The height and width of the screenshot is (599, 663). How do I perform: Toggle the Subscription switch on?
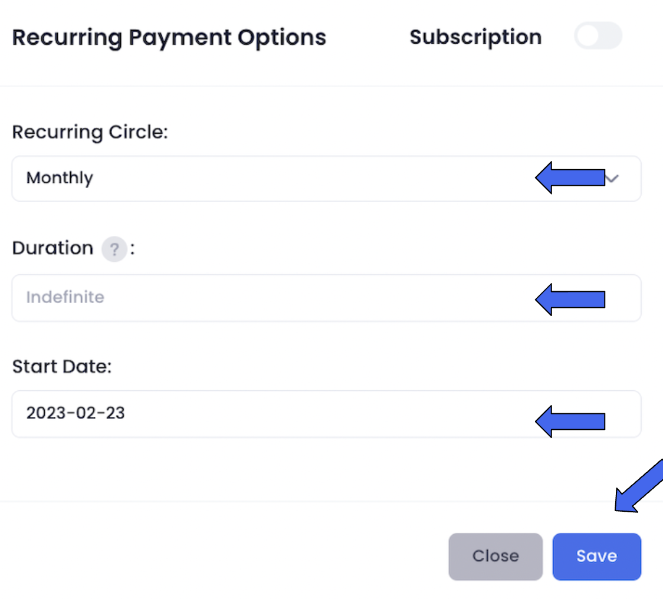point(598,36)
